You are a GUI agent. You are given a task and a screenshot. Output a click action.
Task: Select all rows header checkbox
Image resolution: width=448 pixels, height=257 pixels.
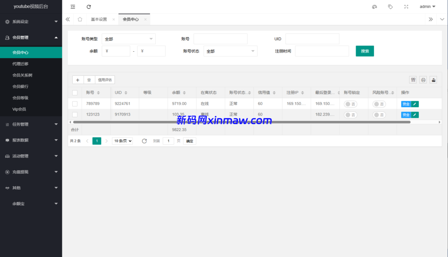click(x=75, y=93)
